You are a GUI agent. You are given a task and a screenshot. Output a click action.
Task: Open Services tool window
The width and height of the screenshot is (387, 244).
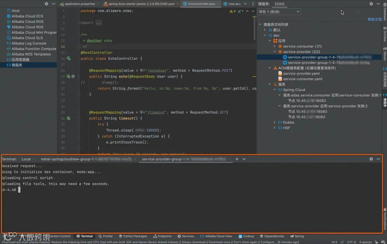[186, 236]
